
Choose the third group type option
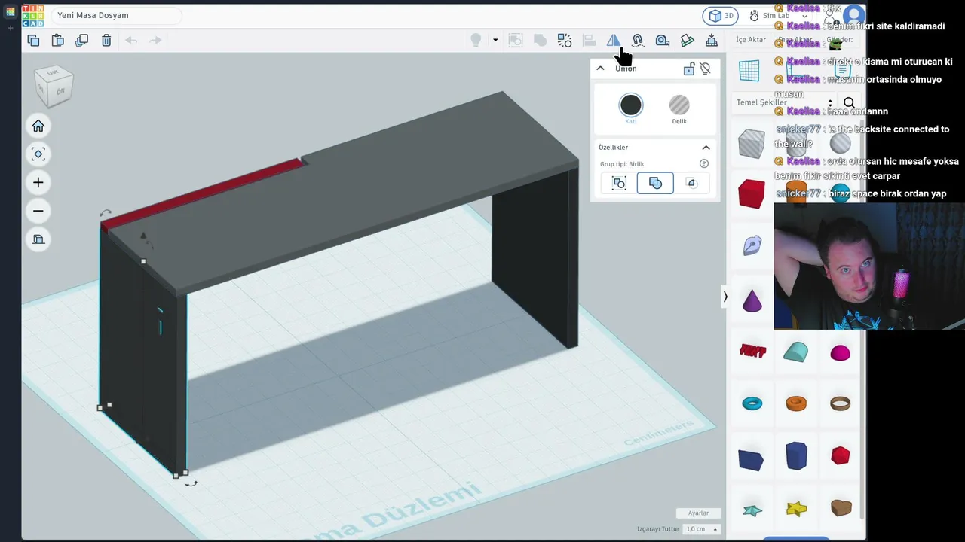pyautogui.click(x=691, y=183)
